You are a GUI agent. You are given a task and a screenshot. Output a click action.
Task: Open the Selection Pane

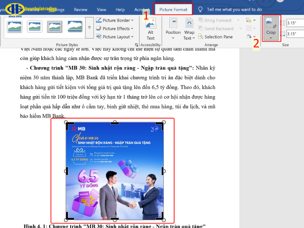pyautogui.click(x=215, y=36)
